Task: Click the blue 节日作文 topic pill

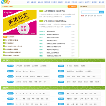Action: tap(61, 99)
